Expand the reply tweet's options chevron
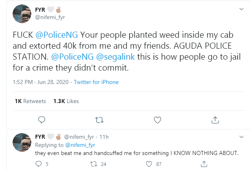The height and width of the screenshot is (170, 250). click(x=242, y=137)
